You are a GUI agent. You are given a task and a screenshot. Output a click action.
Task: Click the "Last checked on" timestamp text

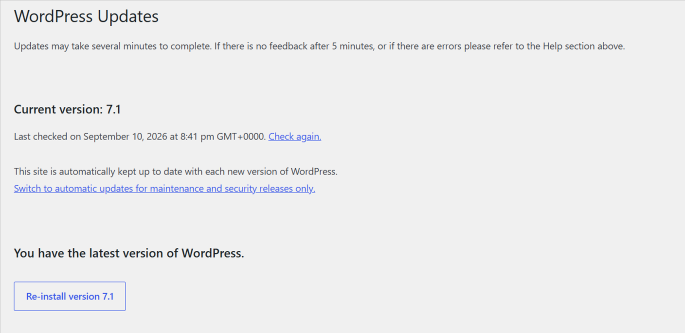pyautogui.click(x=140, y=137)
